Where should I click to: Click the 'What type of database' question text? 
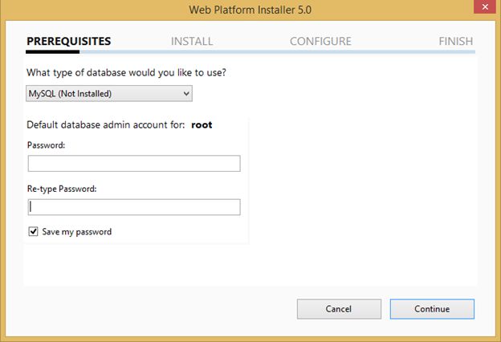(126, 72)
